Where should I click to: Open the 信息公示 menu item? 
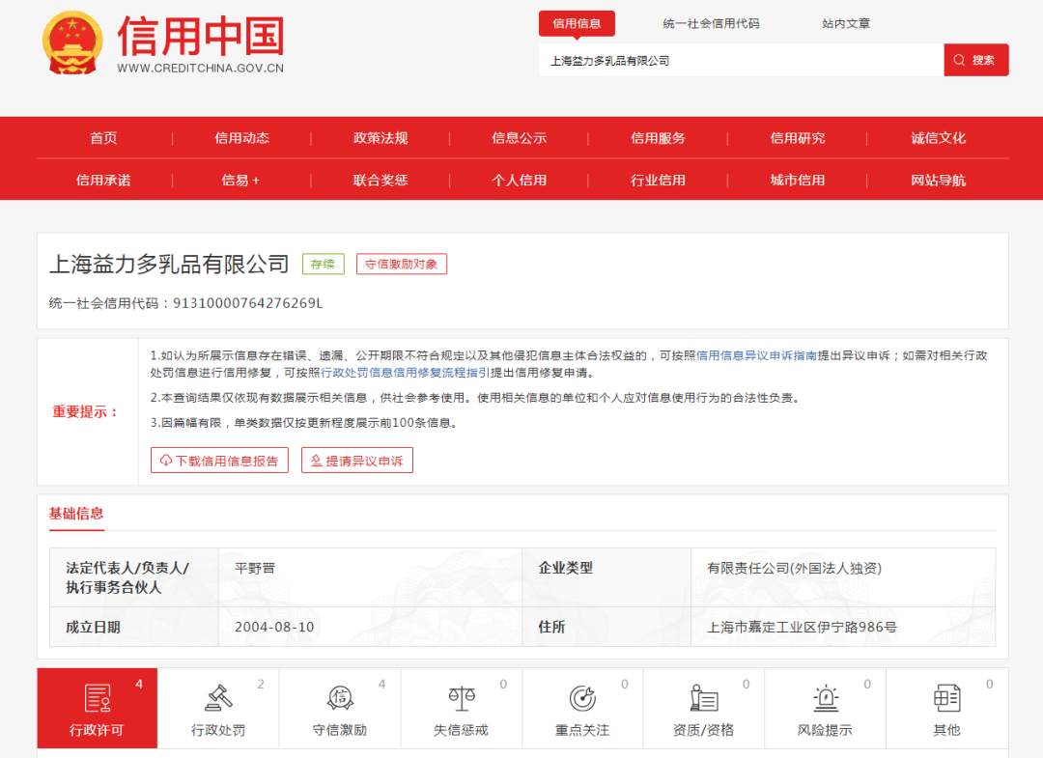[519, 138]
